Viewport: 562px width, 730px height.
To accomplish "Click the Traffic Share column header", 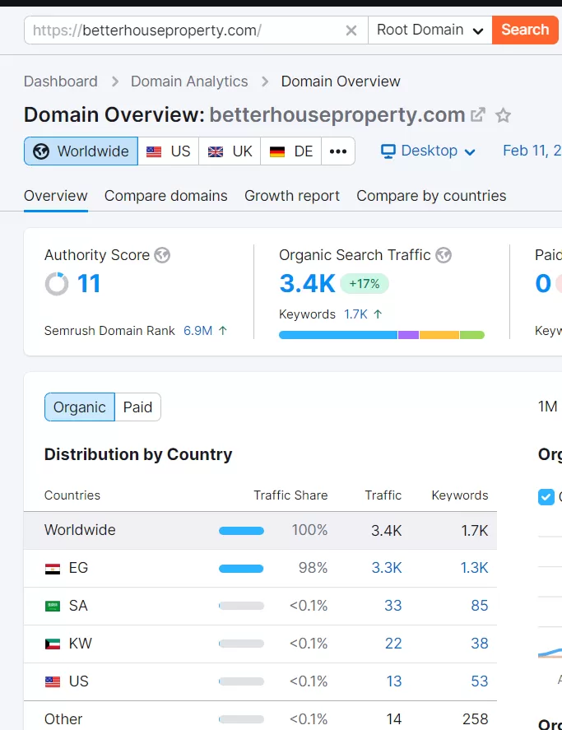I will (x=290, y=495).
